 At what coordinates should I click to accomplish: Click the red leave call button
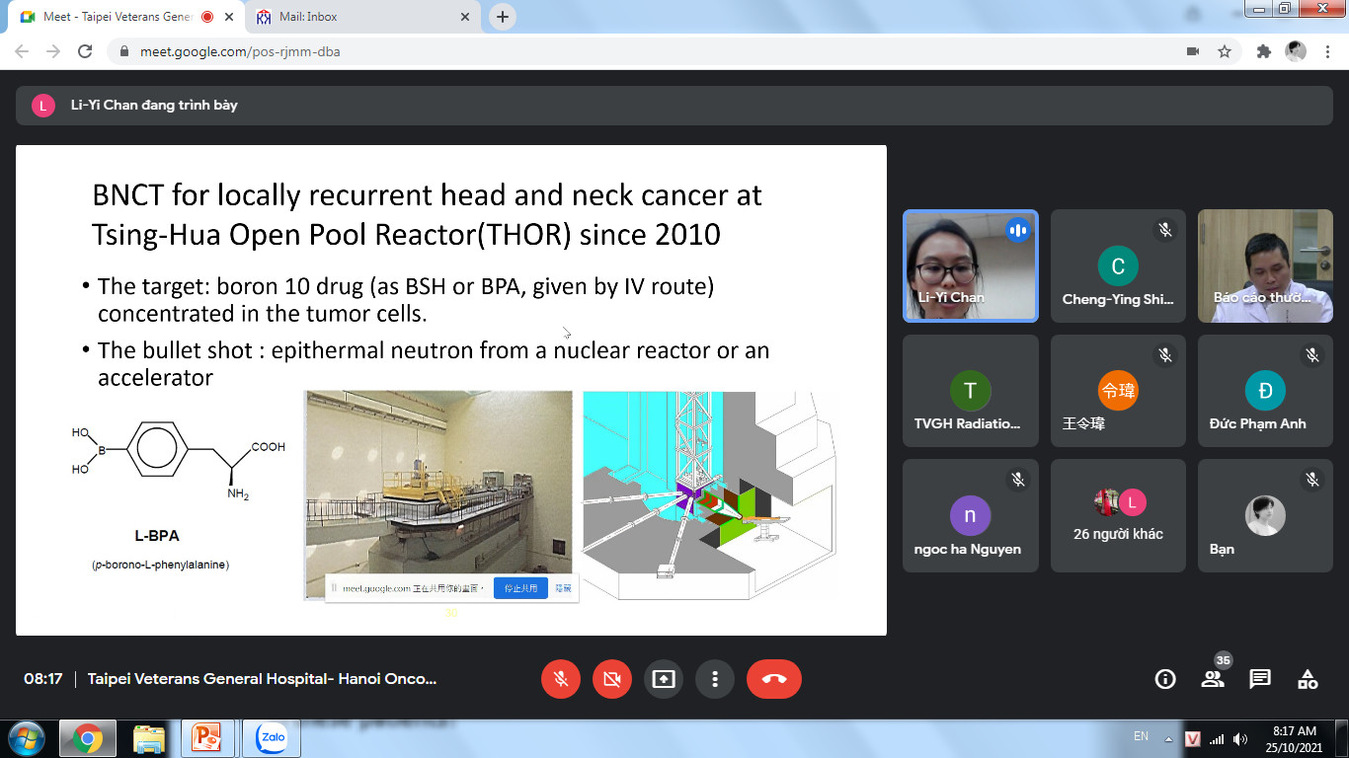[x=773, y=679]
